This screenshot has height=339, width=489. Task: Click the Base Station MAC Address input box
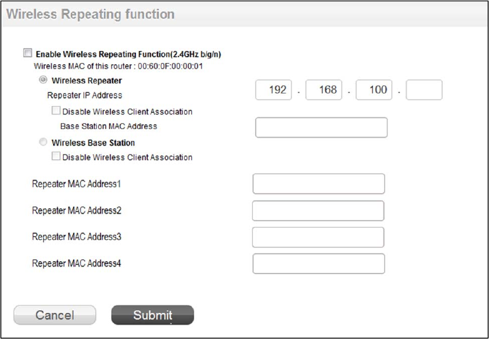(x=321, y=127)
